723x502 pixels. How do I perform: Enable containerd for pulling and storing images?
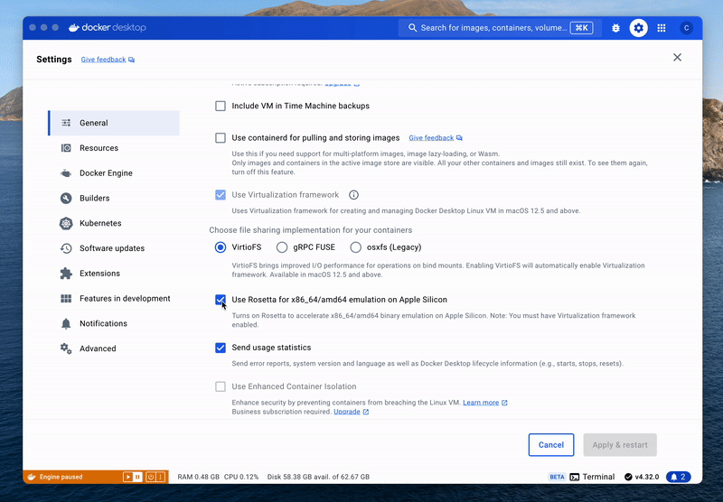tap(221, 138)
